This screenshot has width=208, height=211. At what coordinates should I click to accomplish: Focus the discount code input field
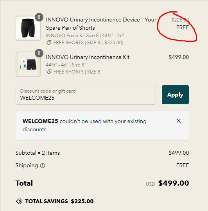(x=86, y=95)
